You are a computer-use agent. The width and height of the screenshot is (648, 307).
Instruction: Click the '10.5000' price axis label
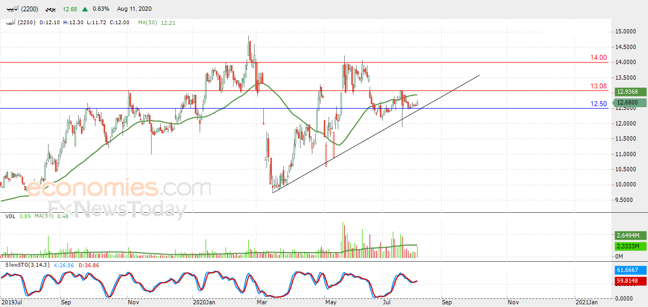coord(627,170)
